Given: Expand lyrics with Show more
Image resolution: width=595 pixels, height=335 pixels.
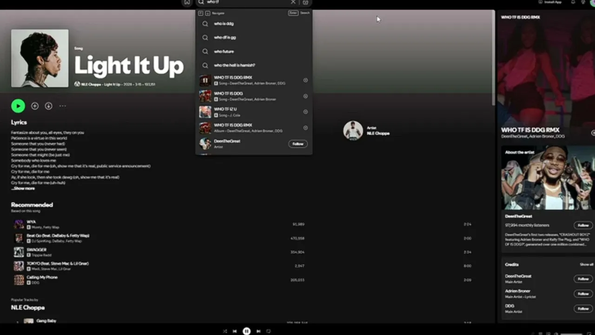Looking at the screenshot, I should 23,188.
